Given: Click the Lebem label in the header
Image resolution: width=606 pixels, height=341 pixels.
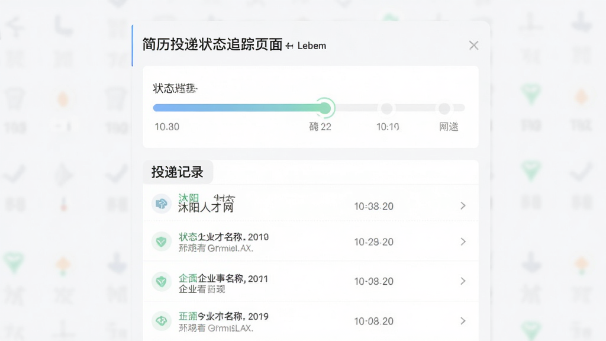Looking at the screenshot, I should point(312,46).
